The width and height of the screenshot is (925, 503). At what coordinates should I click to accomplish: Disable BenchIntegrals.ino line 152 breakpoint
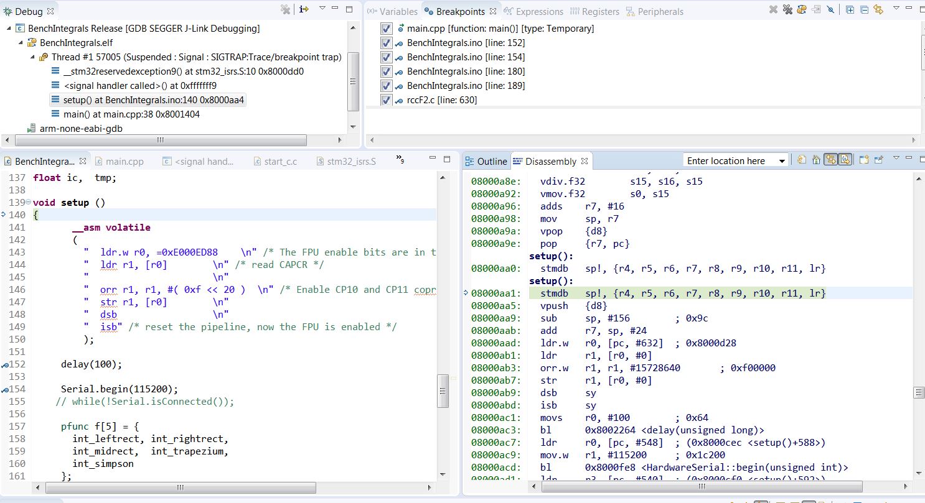pos(387,43)
